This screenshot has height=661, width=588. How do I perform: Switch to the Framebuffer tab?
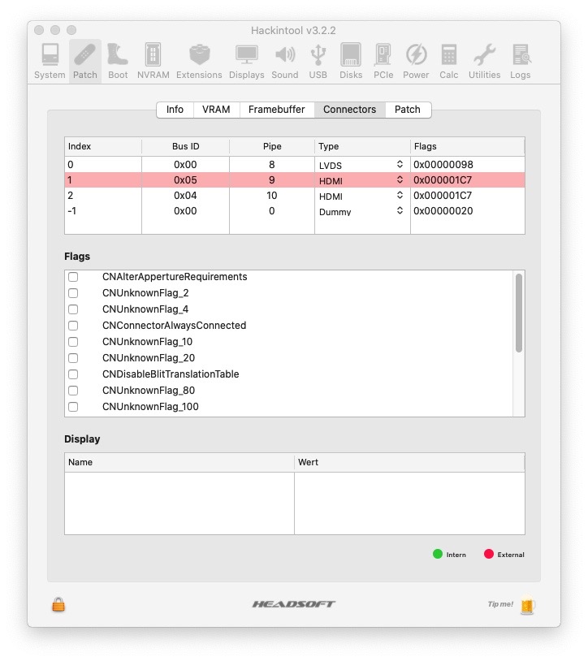point(276,110)
